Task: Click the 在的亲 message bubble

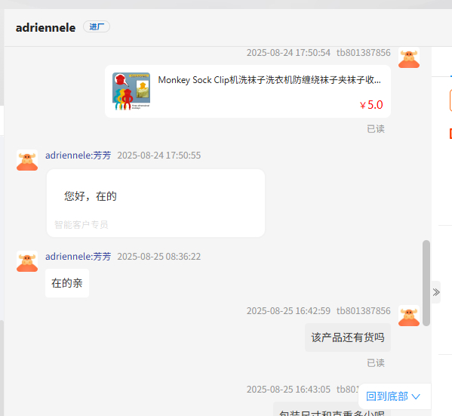Action: (x=67, y=283)
